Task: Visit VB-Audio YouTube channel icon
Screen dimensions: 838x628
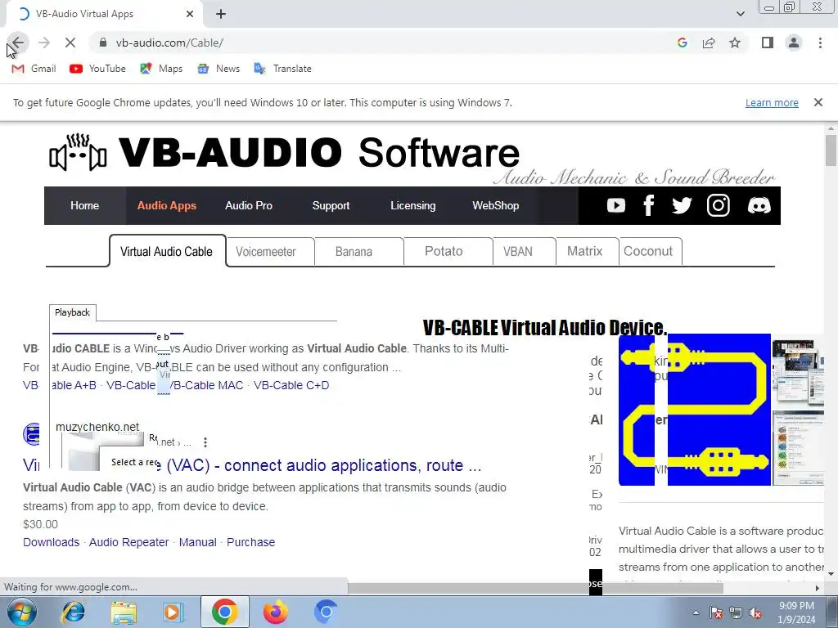Action: click(x=615, y=205)
